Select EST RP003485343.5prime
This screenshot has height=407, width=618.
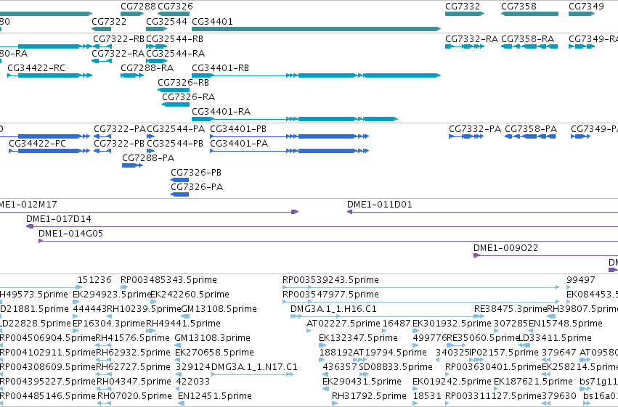124,287
